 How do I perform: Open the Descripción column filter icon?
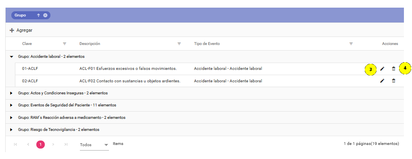coord(179,44)
